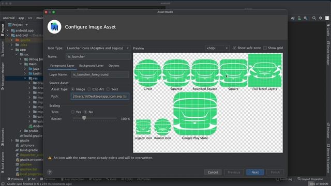Click the Layer Name input field
The height and width of the screenshot is (186, 331).
pyautogui.click(x=100, y=74)
